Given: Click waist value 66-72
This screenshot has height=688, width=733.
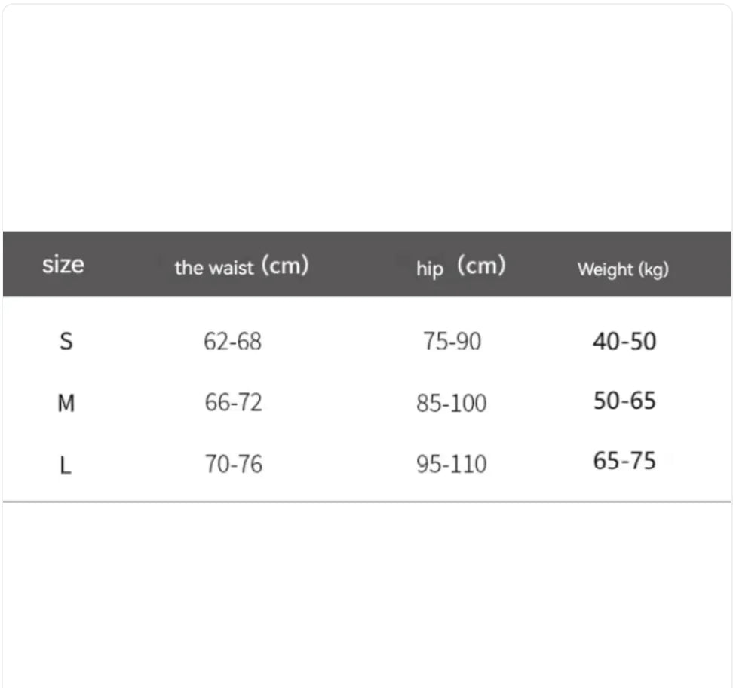Looking at the screenshot, I should pyautogui.click(x=233, y=402).
